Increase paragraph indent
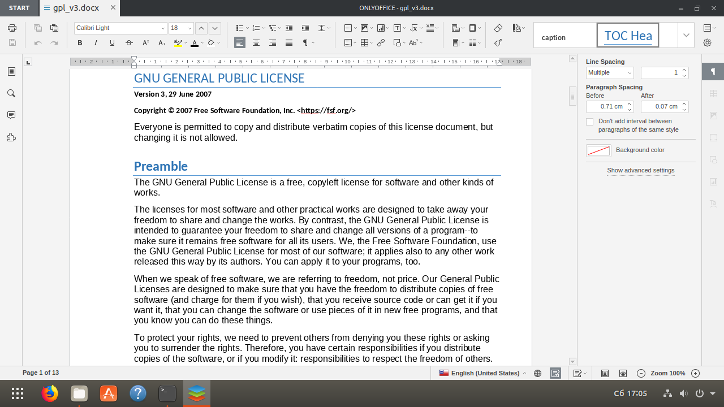 pyautogui.click(x=305, y=28)
